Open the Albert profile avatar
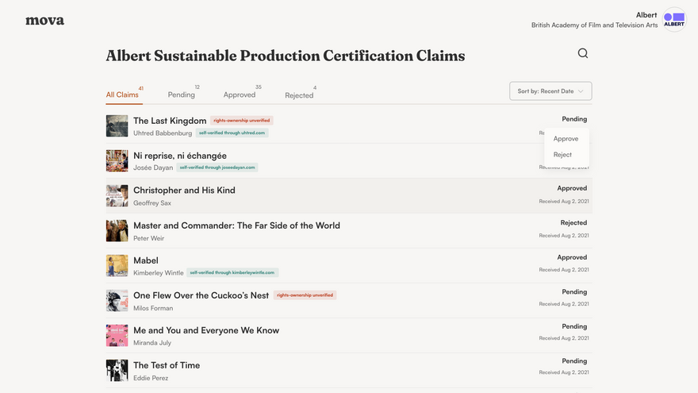This screenshot has width=698, height=393. [x=674, y=20]
